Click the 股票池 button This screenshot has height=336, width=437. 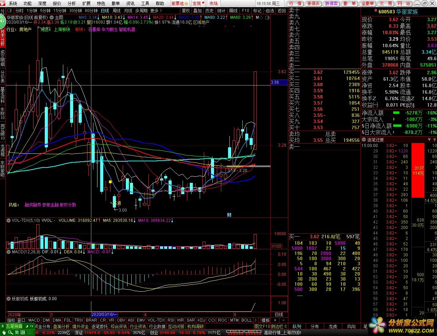[180, 3]
